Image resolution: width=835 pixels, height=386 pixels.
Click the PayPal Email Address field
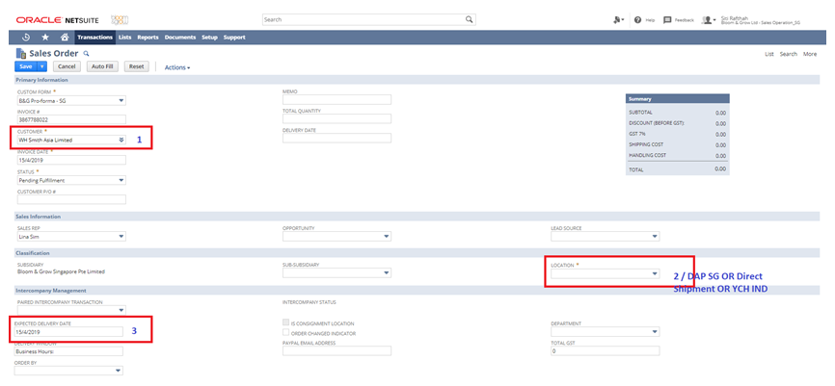(337, 351)
